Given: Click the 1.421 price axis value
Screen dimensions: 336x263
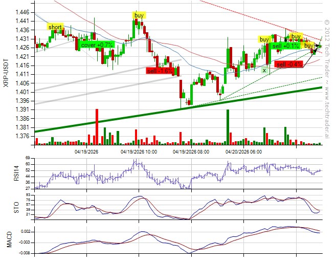Looking at the screenshot, I should tap(22, 57).
